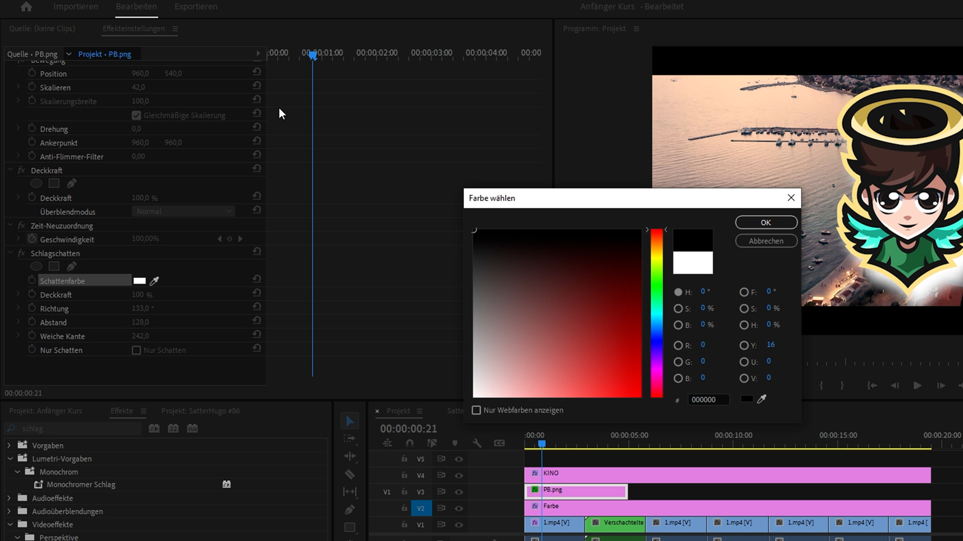Screen dimensions: 963x541
Task: Collapse the Videoeffekte folder
Action: [10, 524]
